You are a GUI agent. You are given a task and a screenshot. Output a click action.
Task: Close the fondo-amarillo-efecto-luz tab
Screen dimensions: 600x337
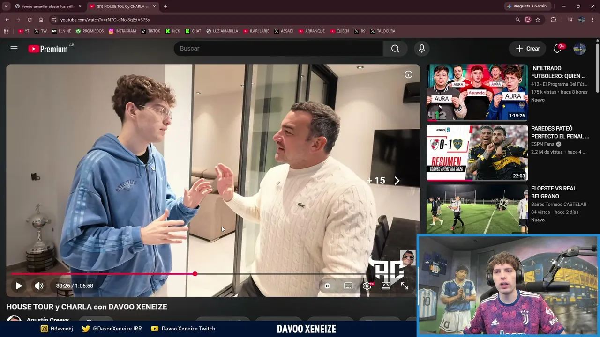click(x=80, y=7)
